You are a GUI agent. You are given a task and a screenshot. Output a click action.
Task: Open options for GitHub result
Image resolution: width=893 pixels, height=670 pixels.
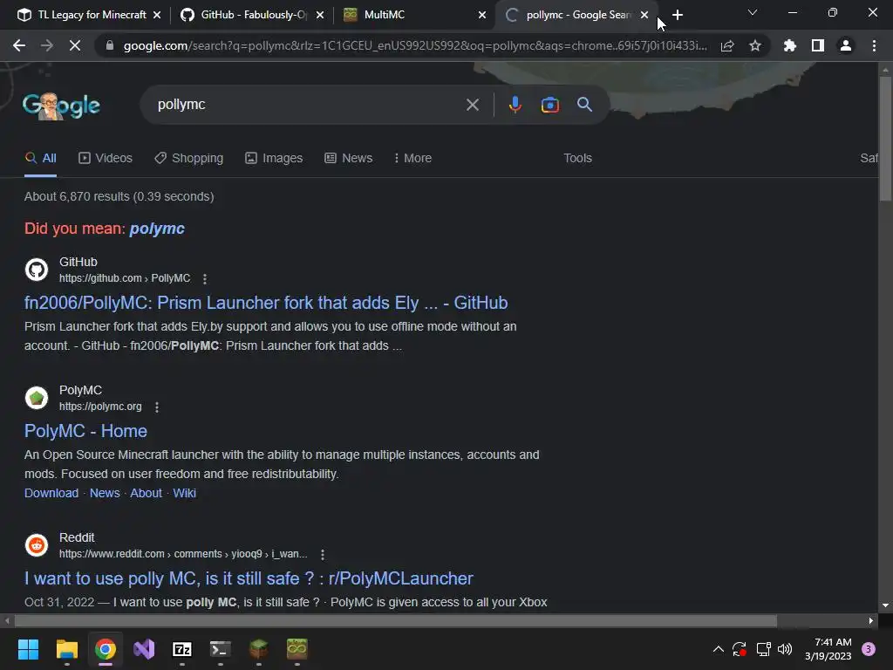point(204,278)
